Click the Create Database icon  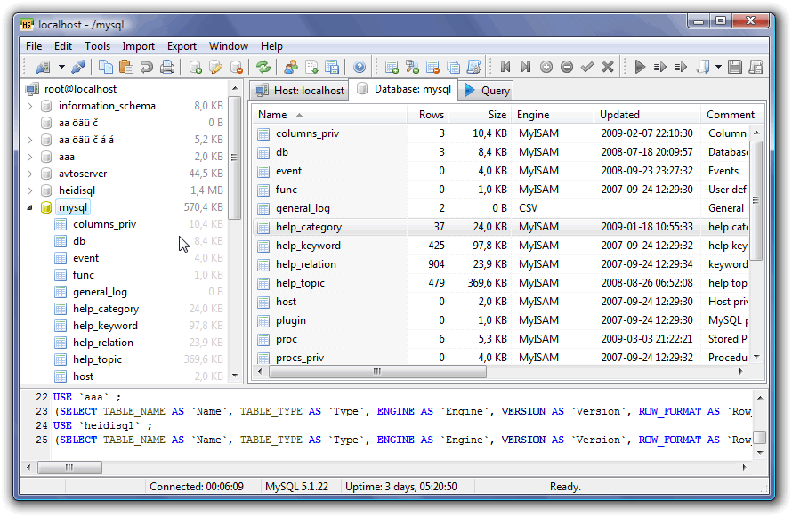[195, 67]
